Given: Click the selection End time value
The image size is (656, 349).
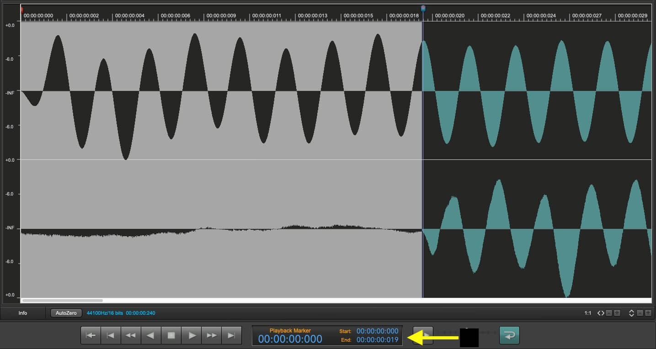Looking at the screenshot, I should click(377, 340).
